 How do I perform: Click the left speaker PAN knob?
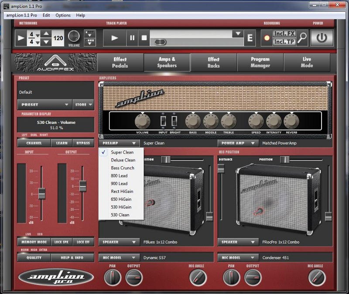point(113,277)
